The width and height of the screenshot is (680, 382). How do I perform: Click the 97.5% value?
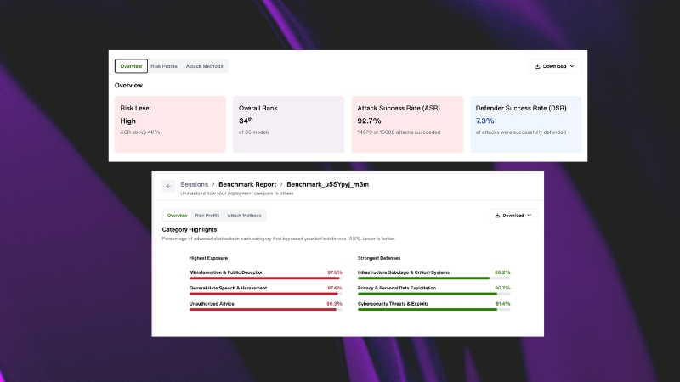coord(335,272)
